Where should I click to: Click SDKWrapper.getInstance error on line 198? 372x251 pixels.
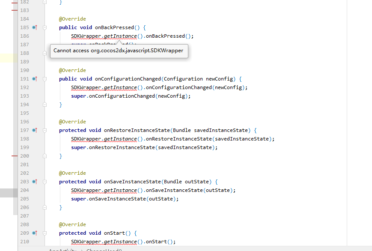pyautogui.click(x=104, y=139)
